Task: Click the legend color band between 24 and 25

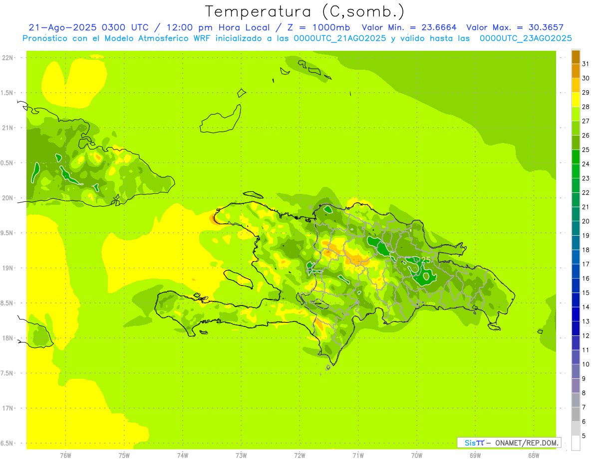Action: coord(576,156)
